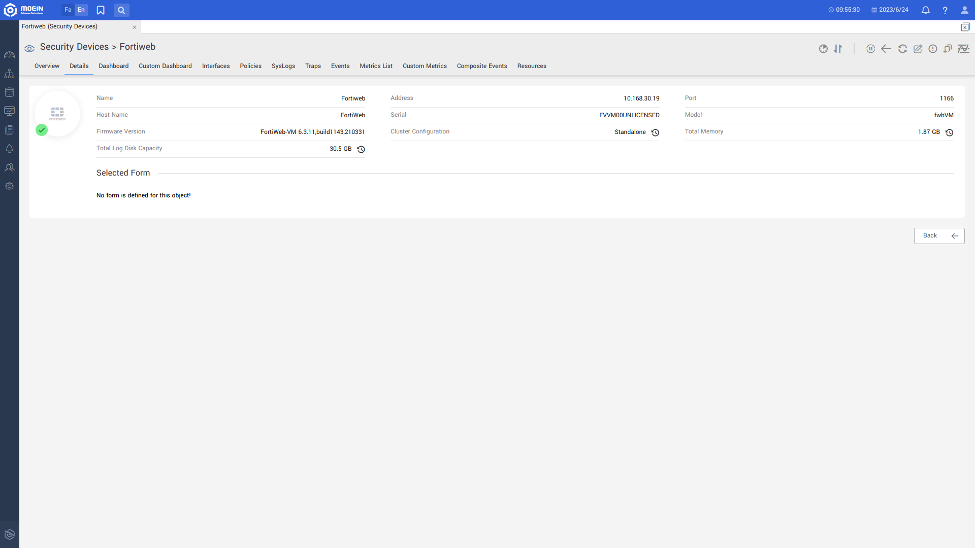Click the Security Devices breadcrumb title

tap(74, 47)
